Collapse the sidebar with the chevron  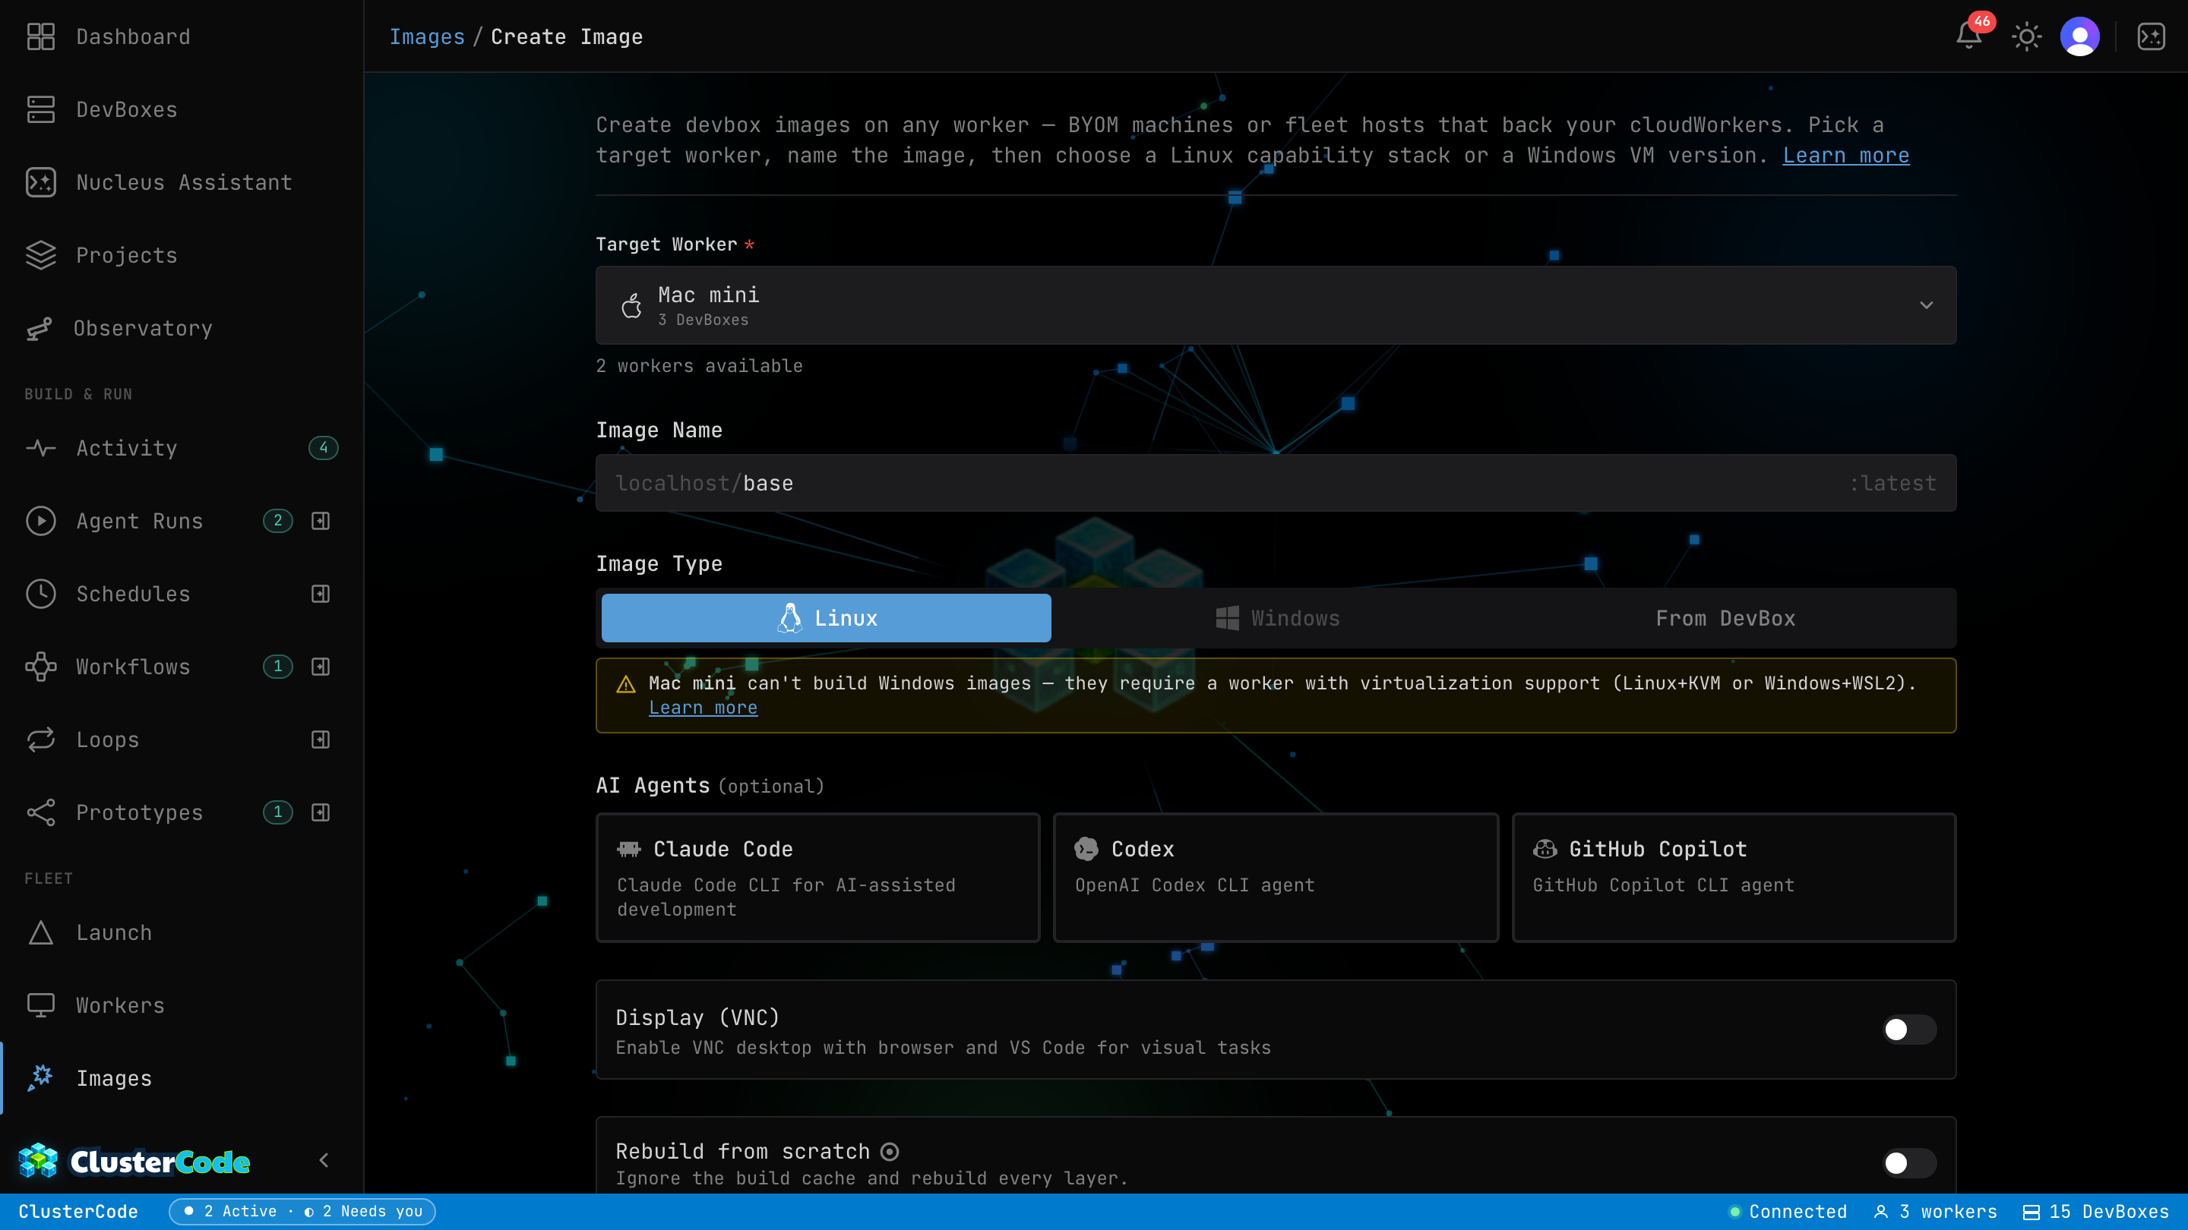tap(324, 1160)
